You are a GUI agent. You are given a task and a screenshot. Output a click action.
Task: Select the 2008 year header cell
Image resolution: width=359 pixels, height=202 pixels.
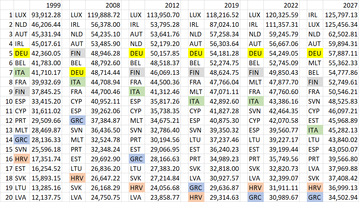pos(104,5)
